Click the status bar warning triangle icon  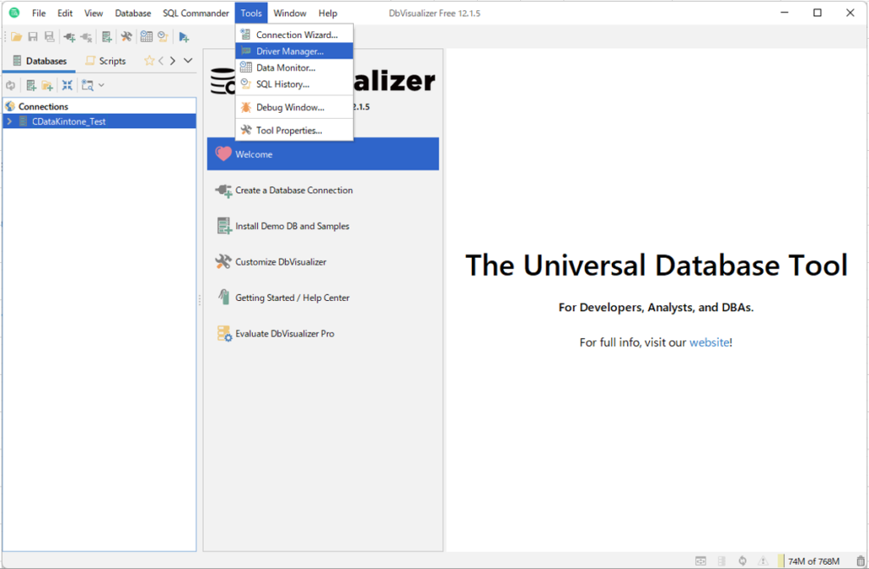pyautogui.click(x=763, y=561)
